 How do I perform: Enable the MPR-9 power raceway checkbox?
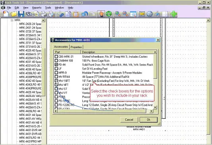(56, 73)
